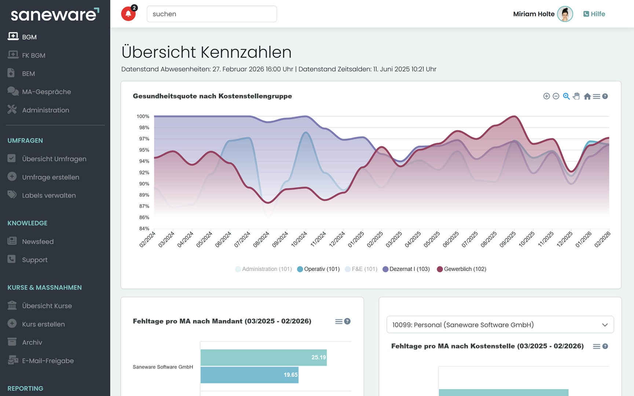The image size is (634, 396).
Task: Click the BGM sidebar icon
Action: pyautogui.click(x=13, y=36)
